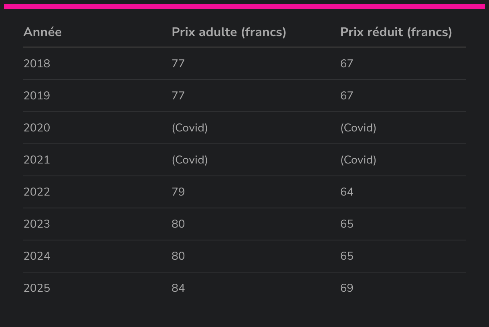
Task: Select adult price 77 in 2018 row
Action: click(178, 64)
